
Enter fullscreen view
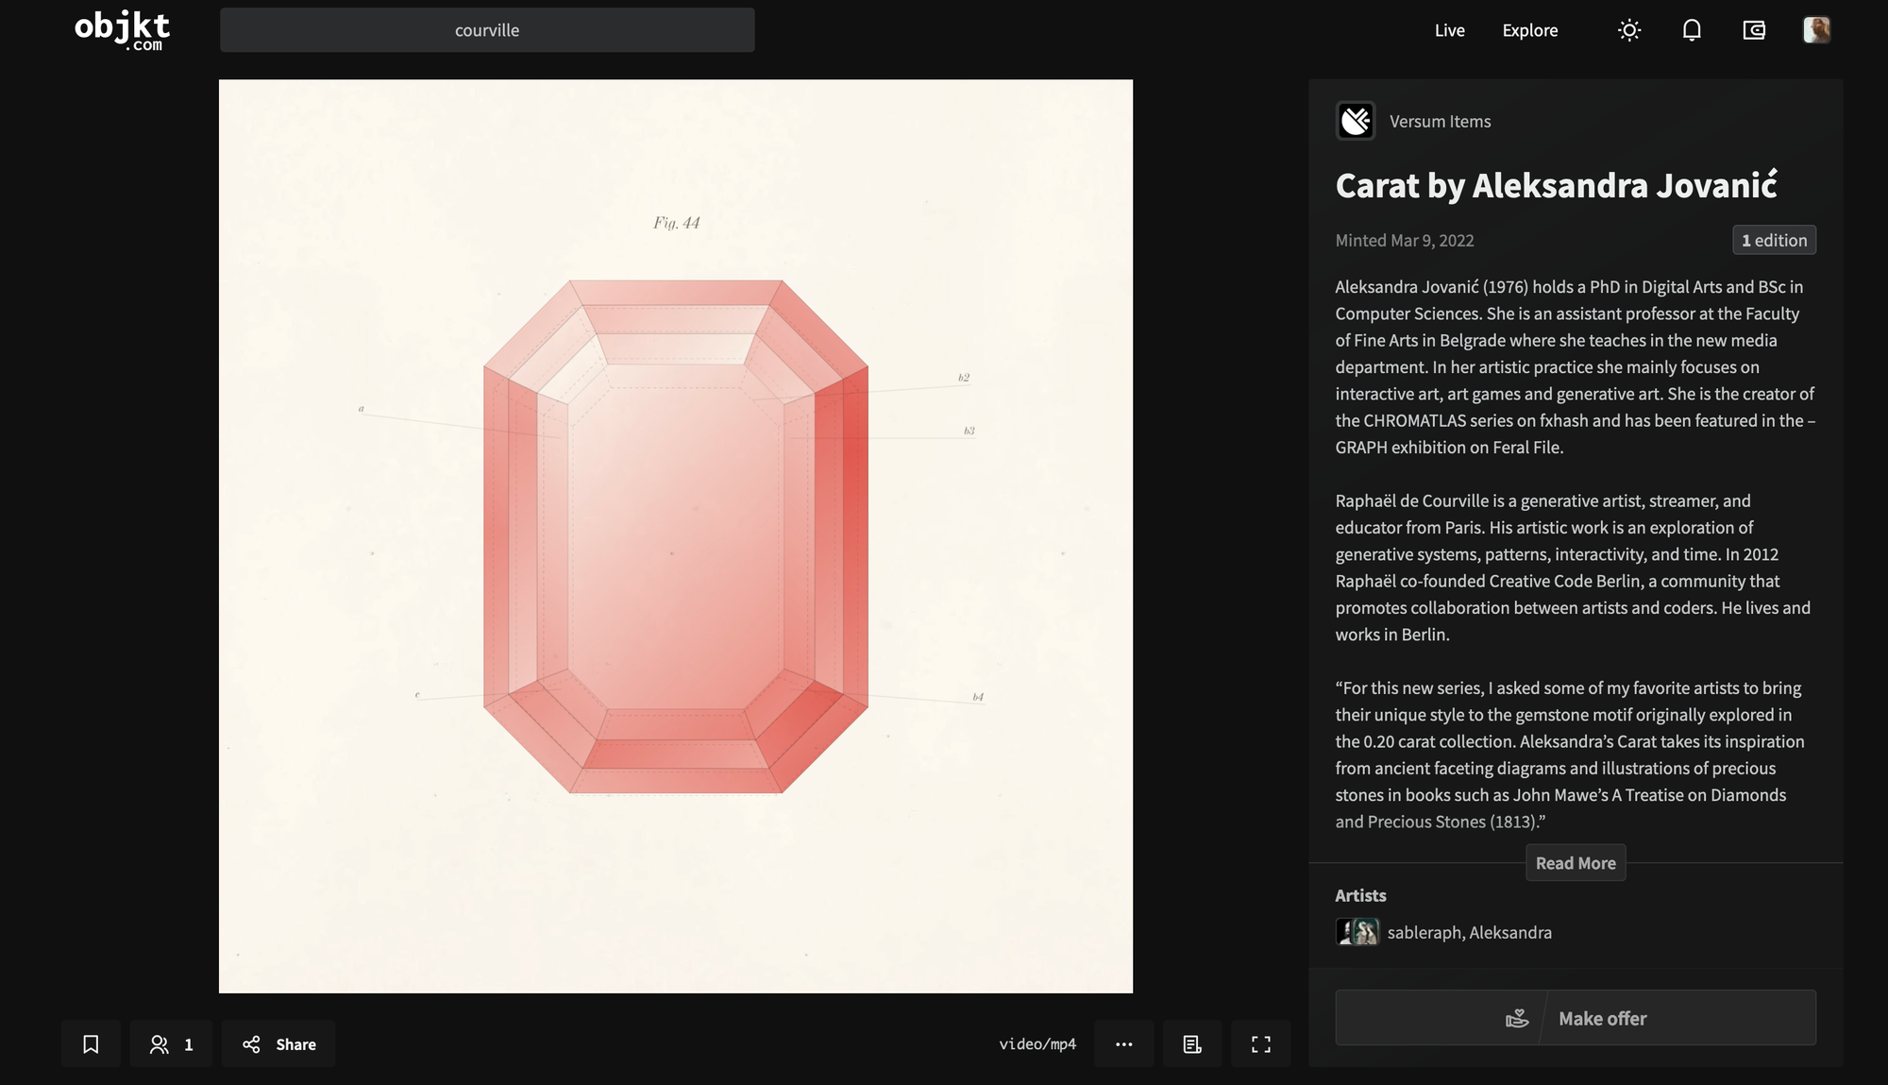click(1260, 1043)
